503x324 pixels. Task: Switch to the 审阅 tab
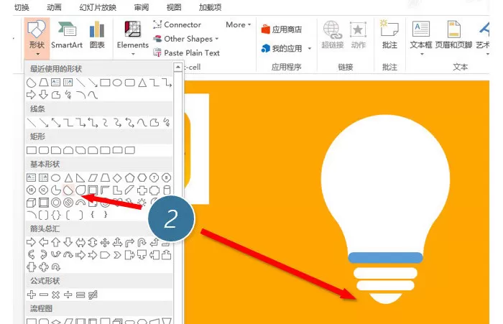142,7
